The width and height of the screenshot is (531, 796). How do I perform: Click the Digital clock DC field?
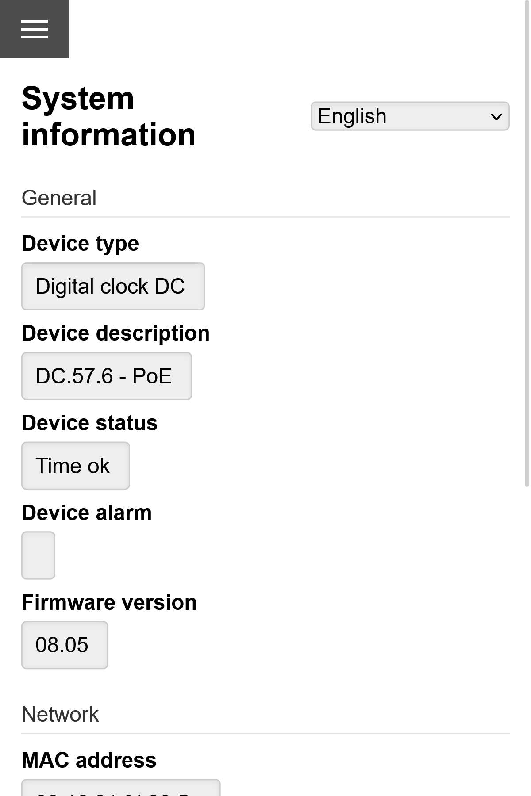pyautogui.click(x=113, y=286)
